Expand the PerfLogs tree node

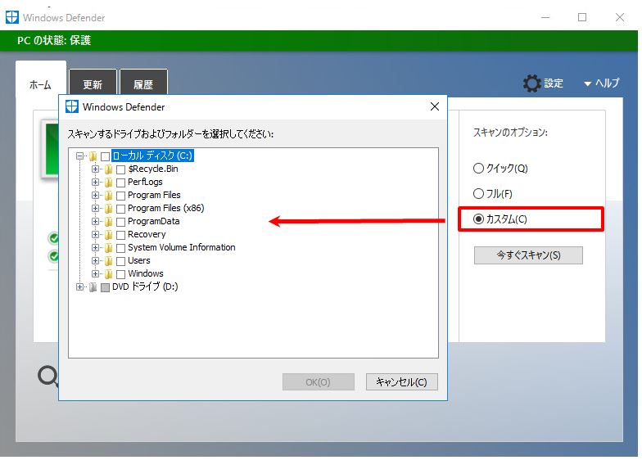tap(95, 182)
